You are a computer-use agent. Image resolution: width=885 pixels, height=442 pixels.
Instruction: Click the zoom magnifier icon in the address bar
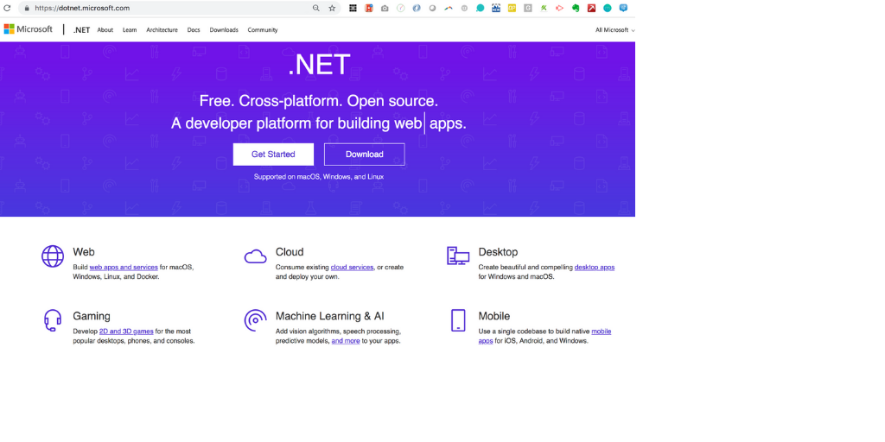316,8
